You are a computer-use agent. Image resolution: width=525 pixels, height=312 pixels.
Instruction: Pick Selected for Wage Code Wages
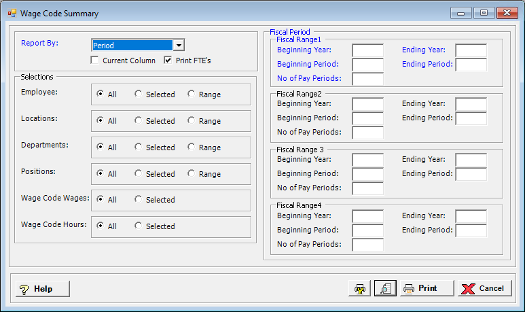[139, 200]
